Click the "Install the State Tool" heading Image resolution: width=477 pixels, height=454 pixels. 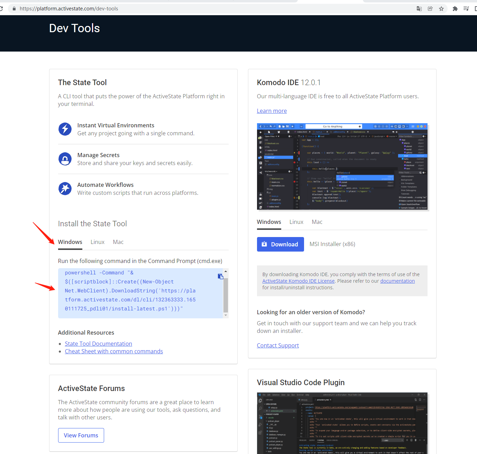point(92,224)
